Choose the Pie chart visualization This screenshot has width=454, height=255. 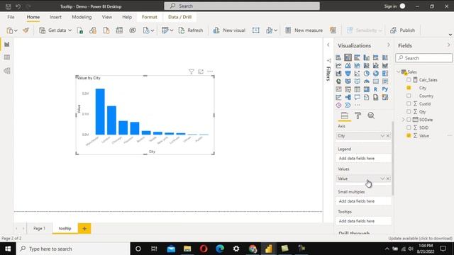[367, 74]
